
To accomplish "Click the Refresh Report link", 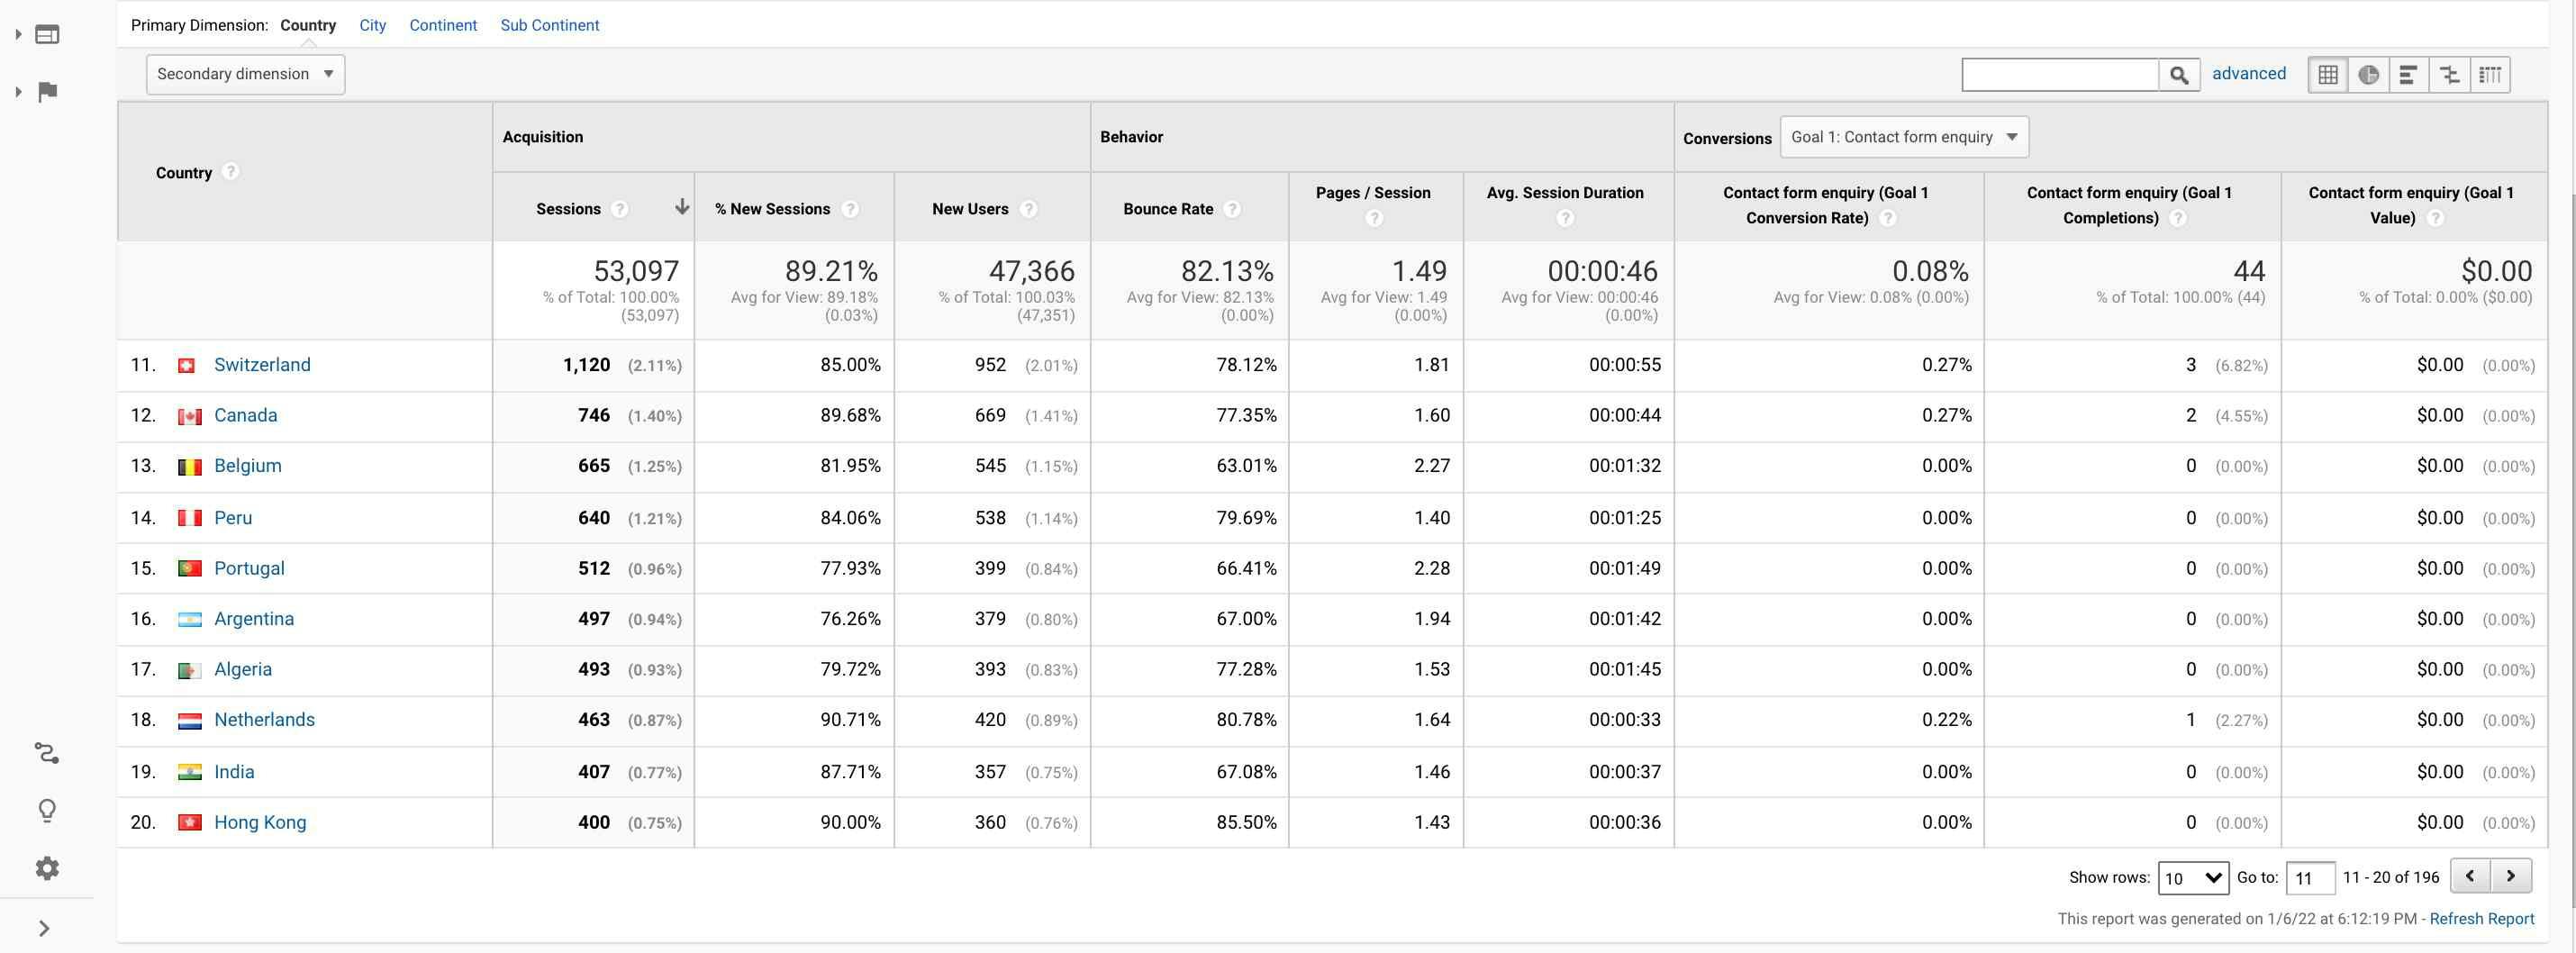I will coord(2481,919).
